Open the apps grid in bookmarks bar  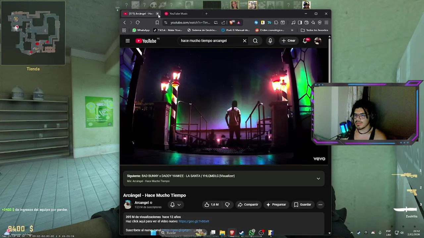click(124, 30)
